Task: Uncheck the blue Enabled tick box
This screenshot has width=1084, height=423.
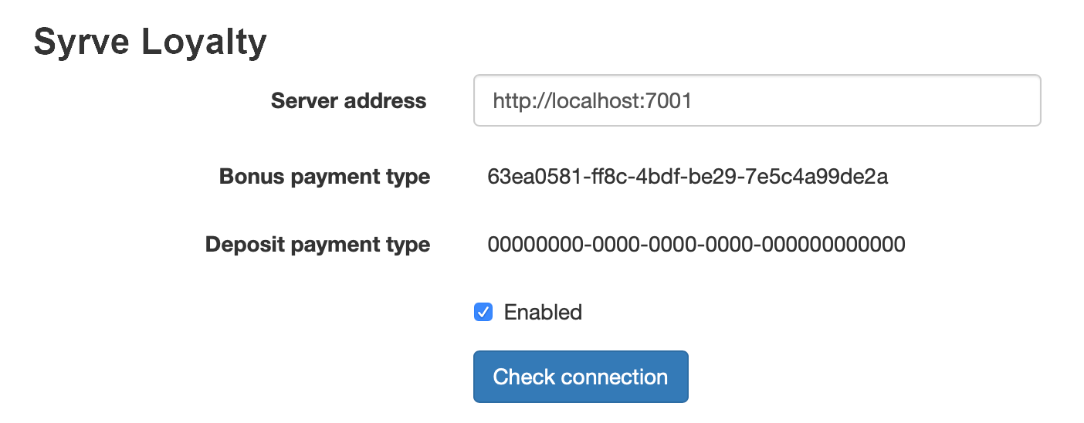Action: pos(483,312)
